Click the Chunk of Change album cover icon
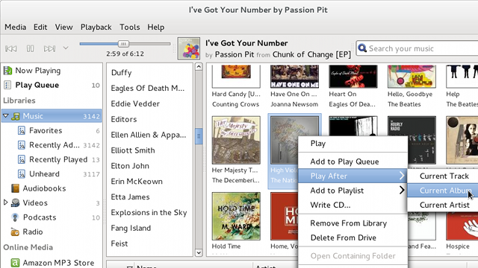The image size is (478, 268). pos(189,48)
